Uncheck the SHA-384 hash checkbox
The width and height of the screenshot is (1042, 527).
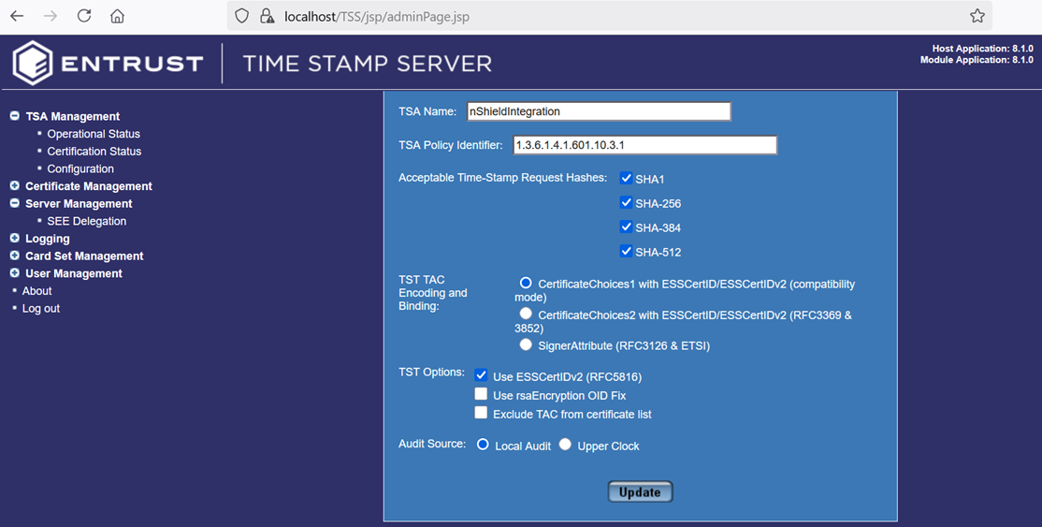(x=626, y=227)
